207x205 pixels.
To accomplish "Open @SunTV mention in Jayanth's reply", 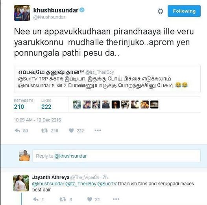I will pyautogui.click(x=107, y=184).
